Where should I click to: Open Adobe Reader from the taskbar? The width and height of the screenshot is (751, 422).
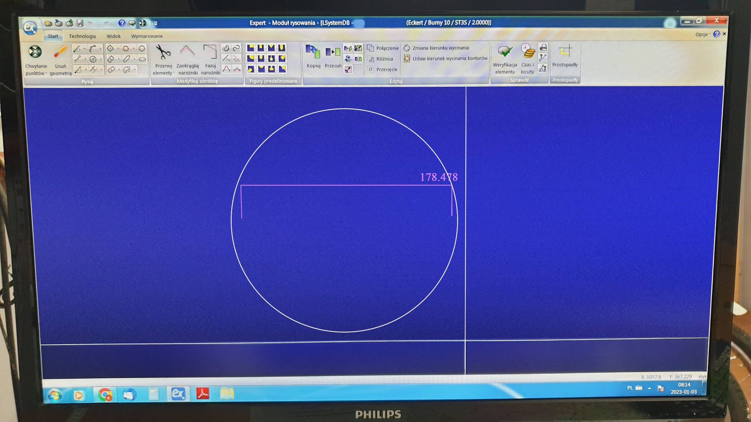tap(203, 394)
